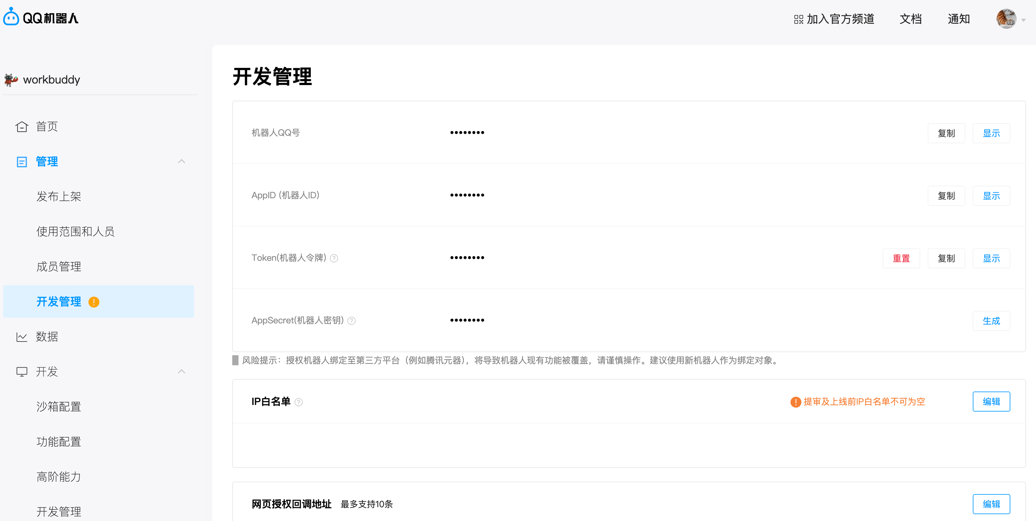
Task: Click the IP白名单 help icon
Action: [x=299, y=402]
